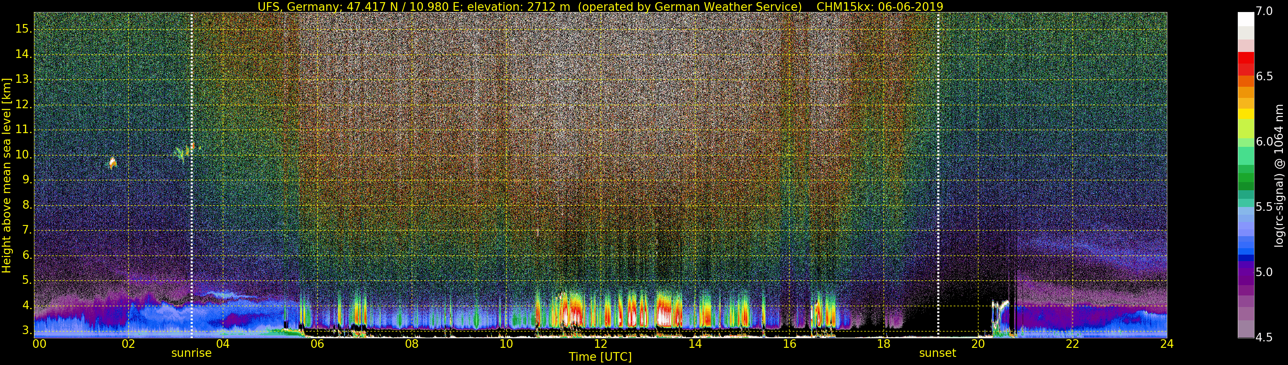The image size is (1288, 365).
Task: Select the 'Height above mean sea level' label
Action: pyautogui.click(x=6, y=175)
